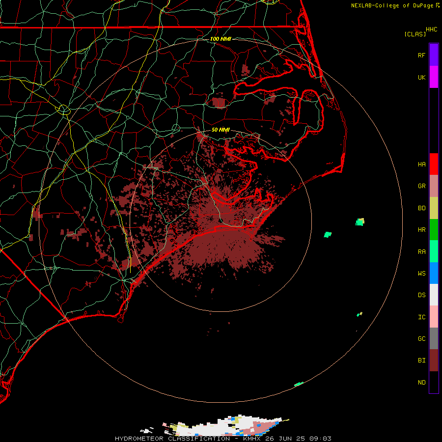Click the UK legend label
The image size is (442, 442).
(421, 77)
